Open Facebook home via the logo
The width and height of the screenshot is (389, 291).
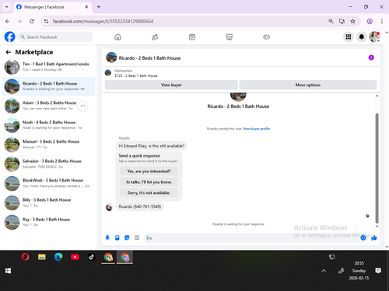10,36
